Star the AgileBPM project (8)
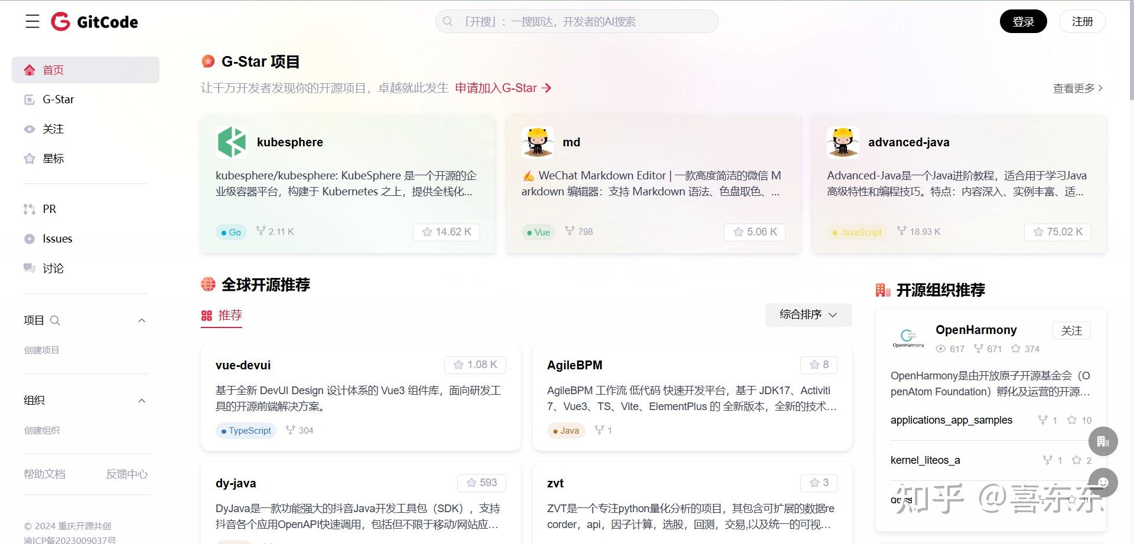Screen dimensions: 1134x544 tap(819, 365)
